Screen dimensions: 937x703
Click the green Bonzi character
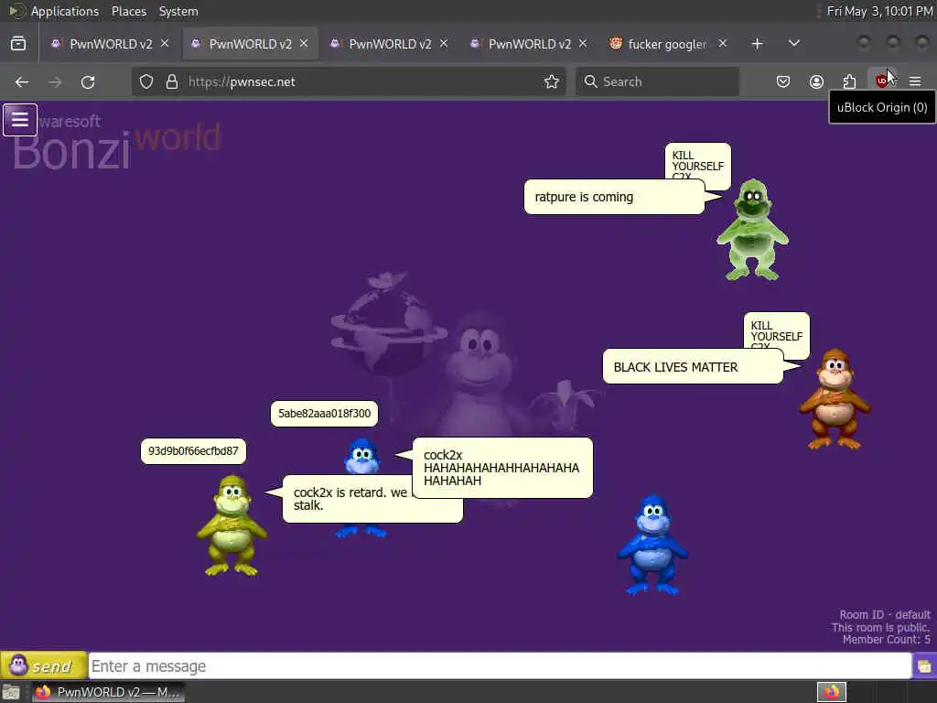click(x=752, y=230)
